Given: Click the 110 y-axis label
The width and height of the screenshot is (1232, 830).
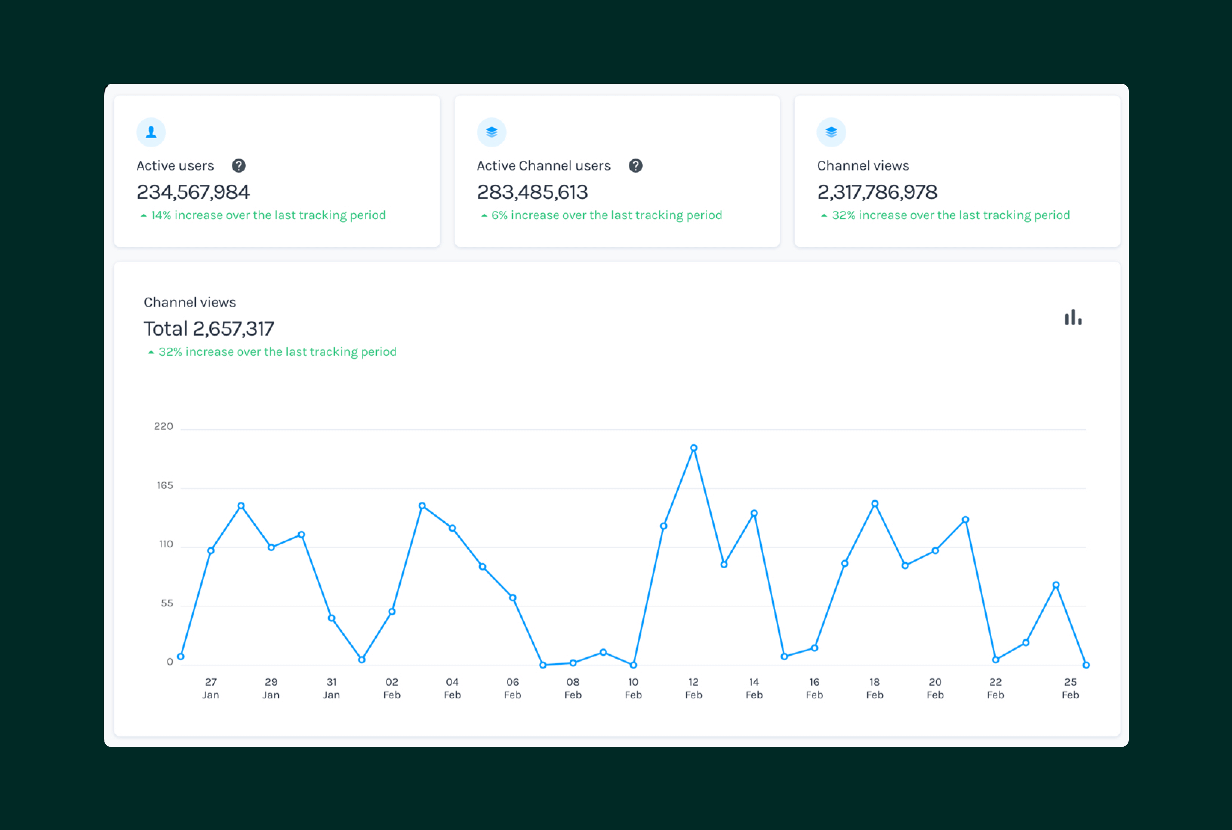Looking at the screenshot, I should (166, 544).
